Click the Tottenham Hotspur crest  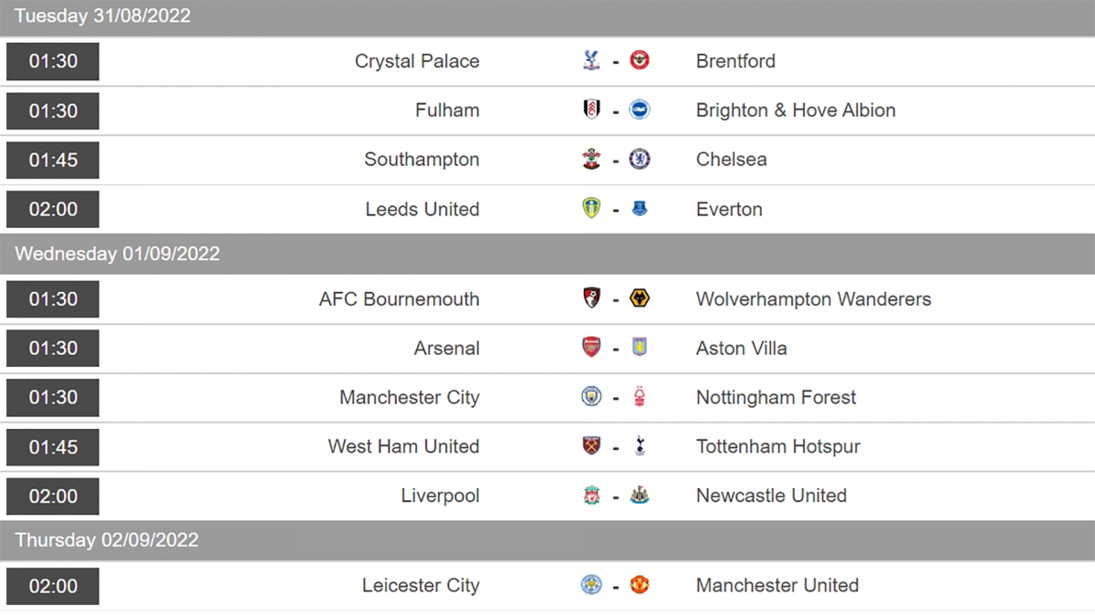click(640, 446)
